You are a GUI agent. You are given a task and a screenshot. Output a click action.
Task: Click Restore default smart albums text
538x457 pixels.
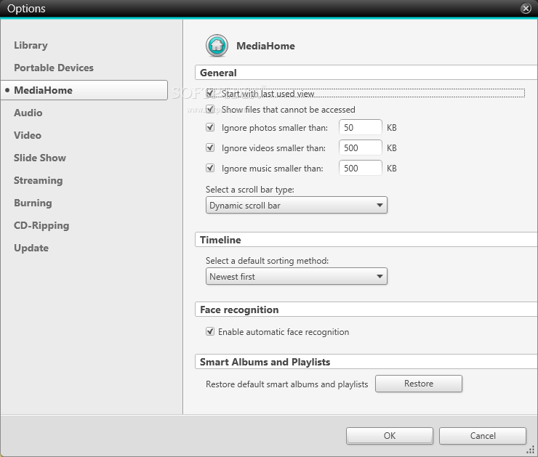pos(287,384)
